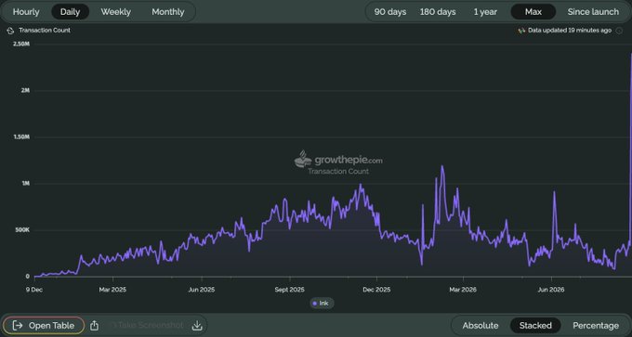632x337 pixels.
Task: Click the Transaction Count metric icon
Action: [x=10, y=31]
